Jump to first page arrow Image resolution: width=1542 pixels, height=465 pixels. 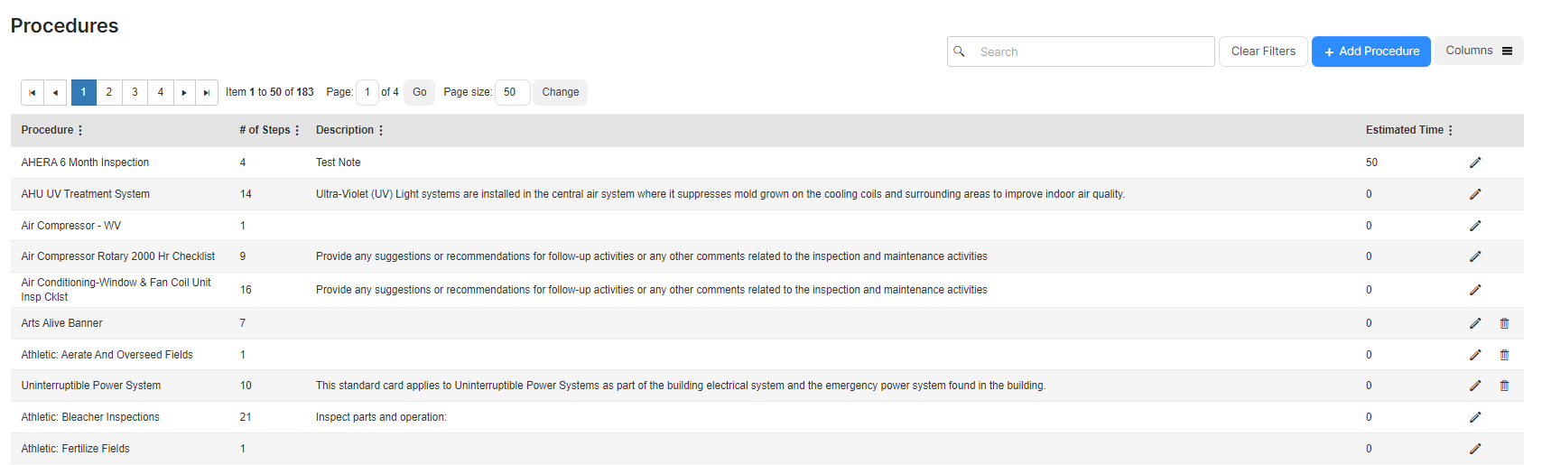(32, 92)
